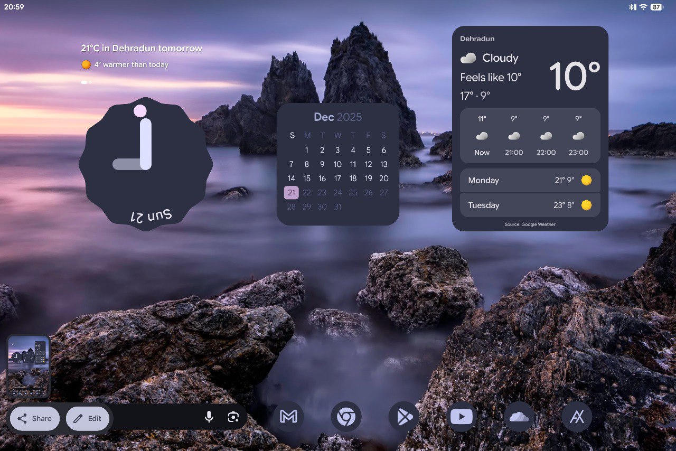Tap the Bluetooth status icon
The height and width of the screenshot is (451, 676).
pos(632,7)
